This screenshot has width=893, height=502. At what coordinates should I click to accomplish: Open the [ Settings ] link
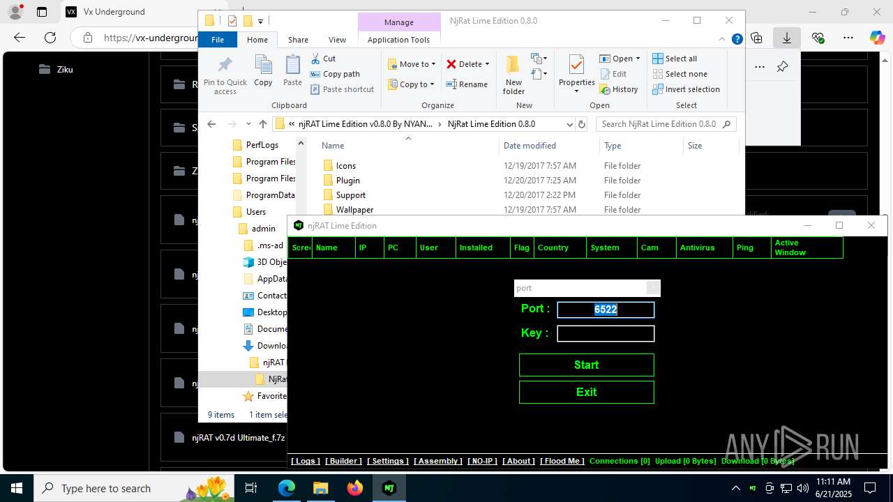tap(388, 461)
